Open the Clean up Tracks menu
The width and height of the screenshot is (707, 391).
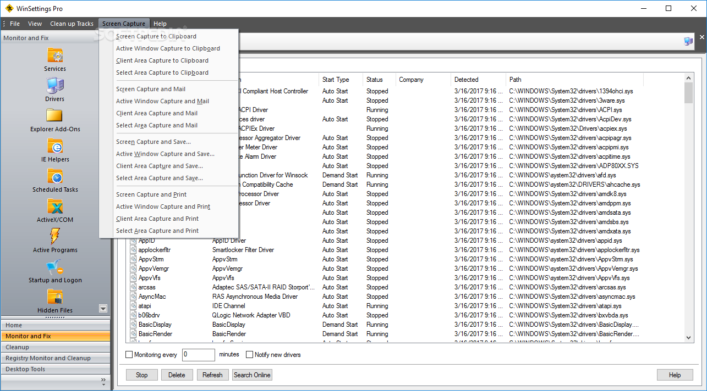click(72, 24)
